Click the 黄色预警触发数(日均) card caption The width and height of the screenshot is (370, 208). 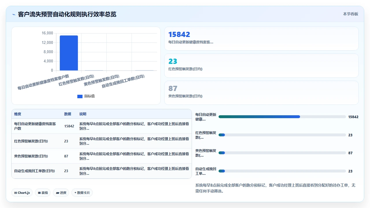tap(185, 96)
